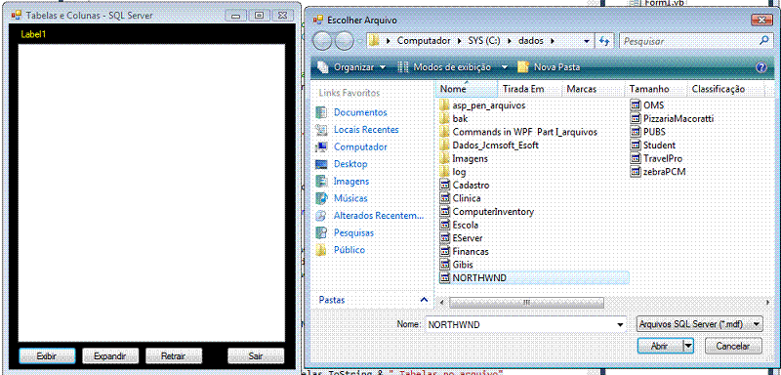The height and width of the screenshot is (375, 781).
Task: Select the NORTHWND file name
Action: pyautogui.click(x=479, y=278)
